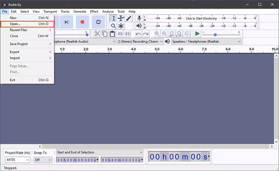Open the Effect menu

coord(94,12)
